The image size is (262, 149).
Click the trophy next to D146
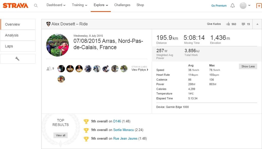click(x=86, y=121)
